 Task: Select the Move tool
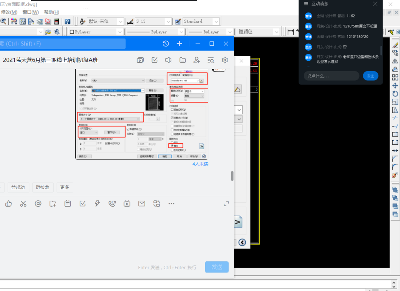pyautogui.click(x=395, y=86)
